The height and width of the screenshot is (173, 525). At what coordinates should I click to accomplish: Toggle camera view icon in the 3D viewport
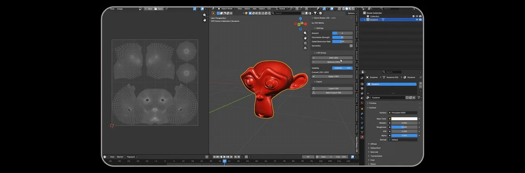click(305, 43)
